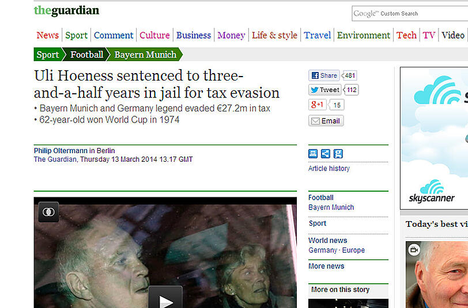Click the overlapping circles icon on video
Screen dimensions: 468x308
point(48,212)
